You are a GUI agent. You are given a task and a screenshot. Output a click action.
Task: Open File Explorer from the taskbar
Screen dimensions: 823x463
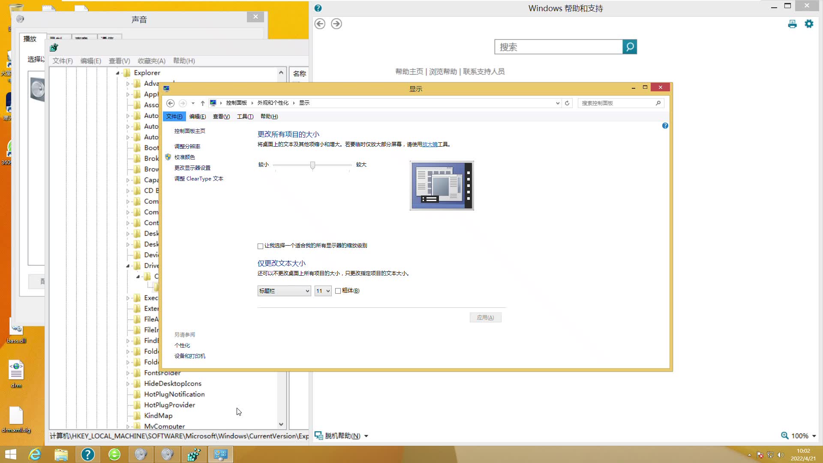(61, 454)
